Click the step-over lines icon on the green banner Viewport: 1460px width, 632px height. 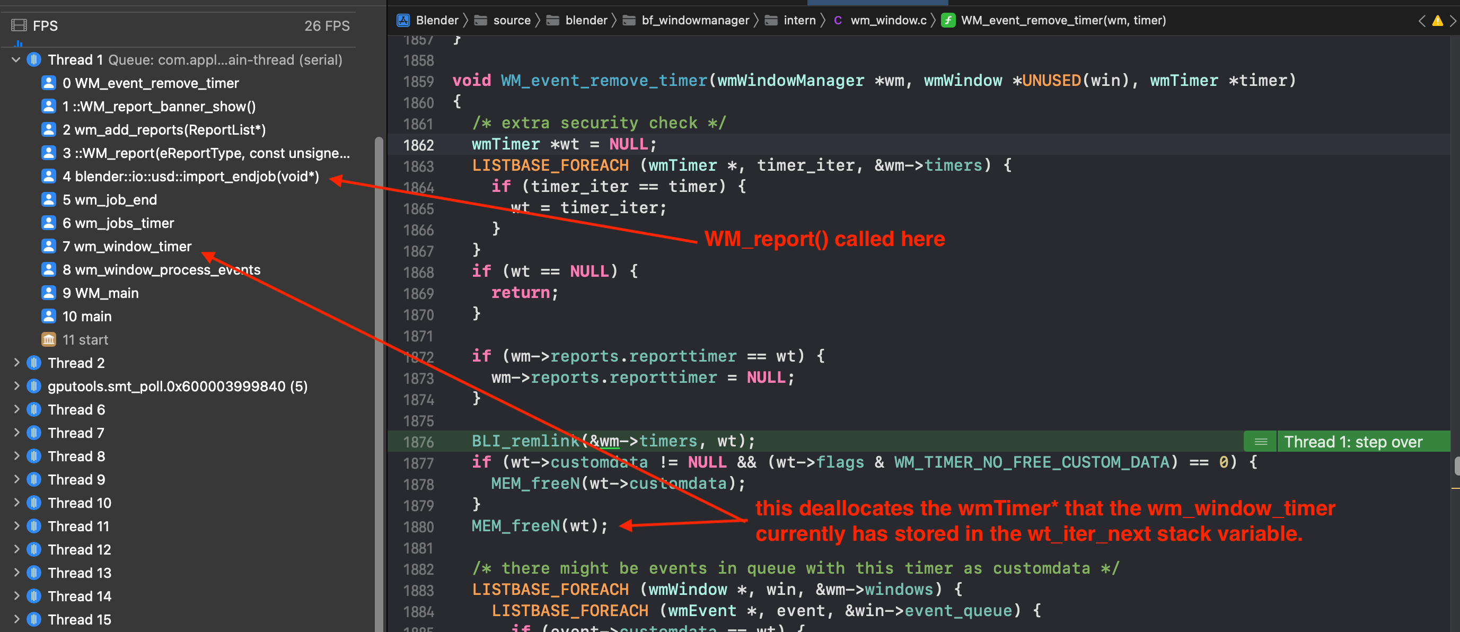coord(1260,442)
